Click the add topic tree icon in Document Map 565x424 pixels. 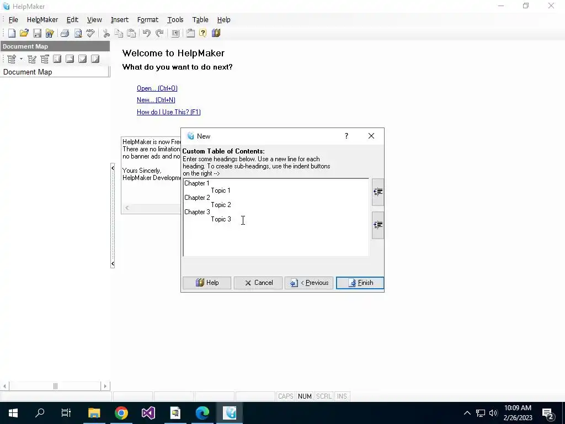tap(12, 59)
